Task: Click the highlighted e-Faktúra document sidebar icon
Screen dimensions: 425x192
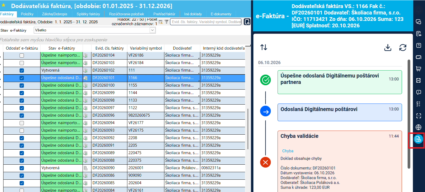Action: pyautogui.click(x=418, y=139)
